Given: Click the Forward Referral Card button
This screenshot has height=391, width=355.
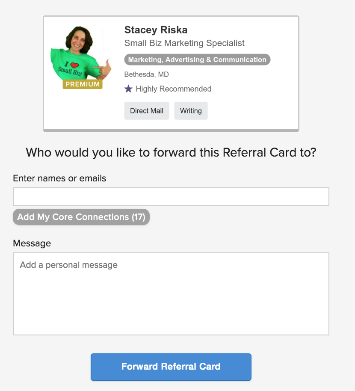Looking at the screenshot, I should pyautogui.click(x=171, y=367).
